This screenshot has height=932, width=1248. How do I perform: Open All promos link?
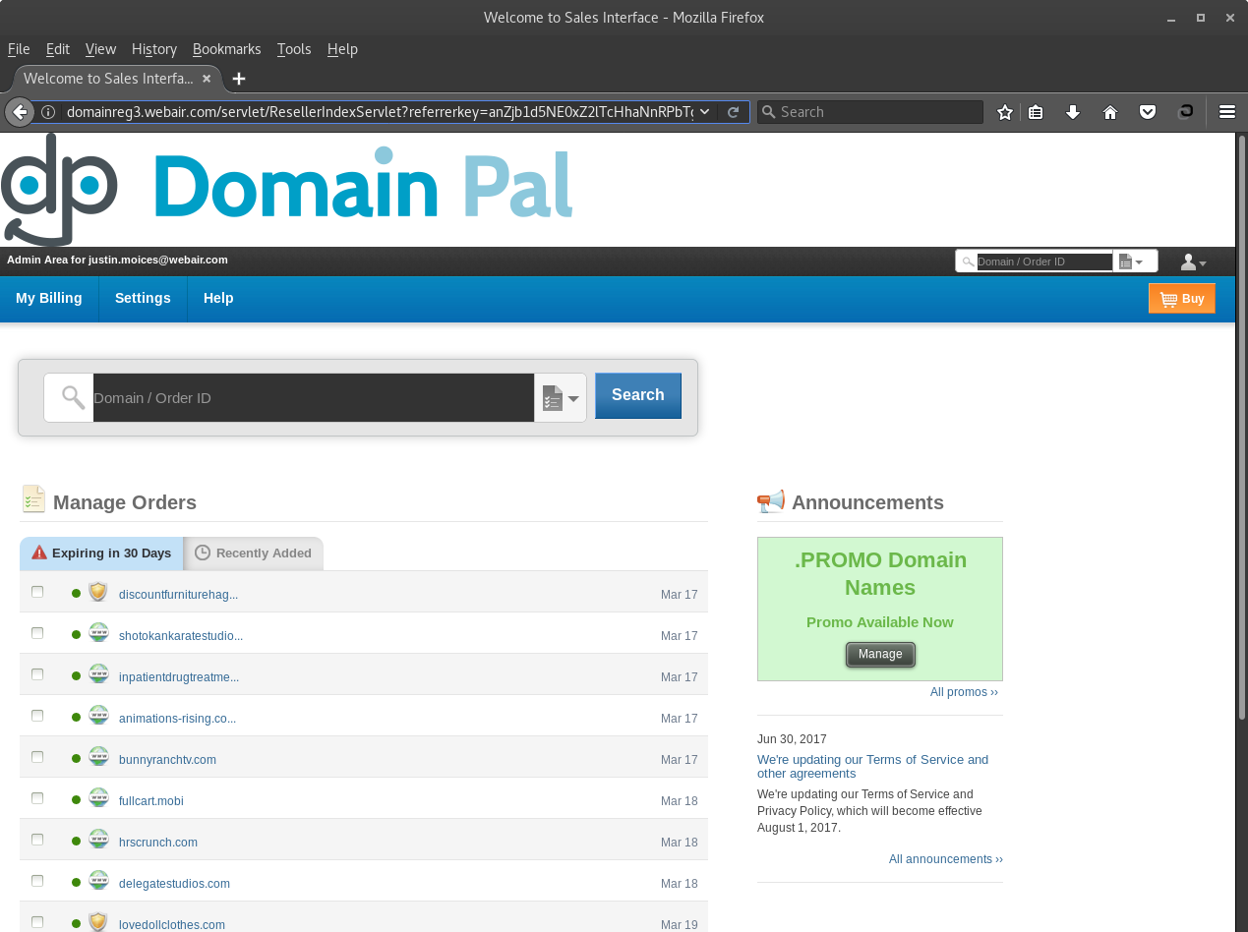tap(964, 692)
